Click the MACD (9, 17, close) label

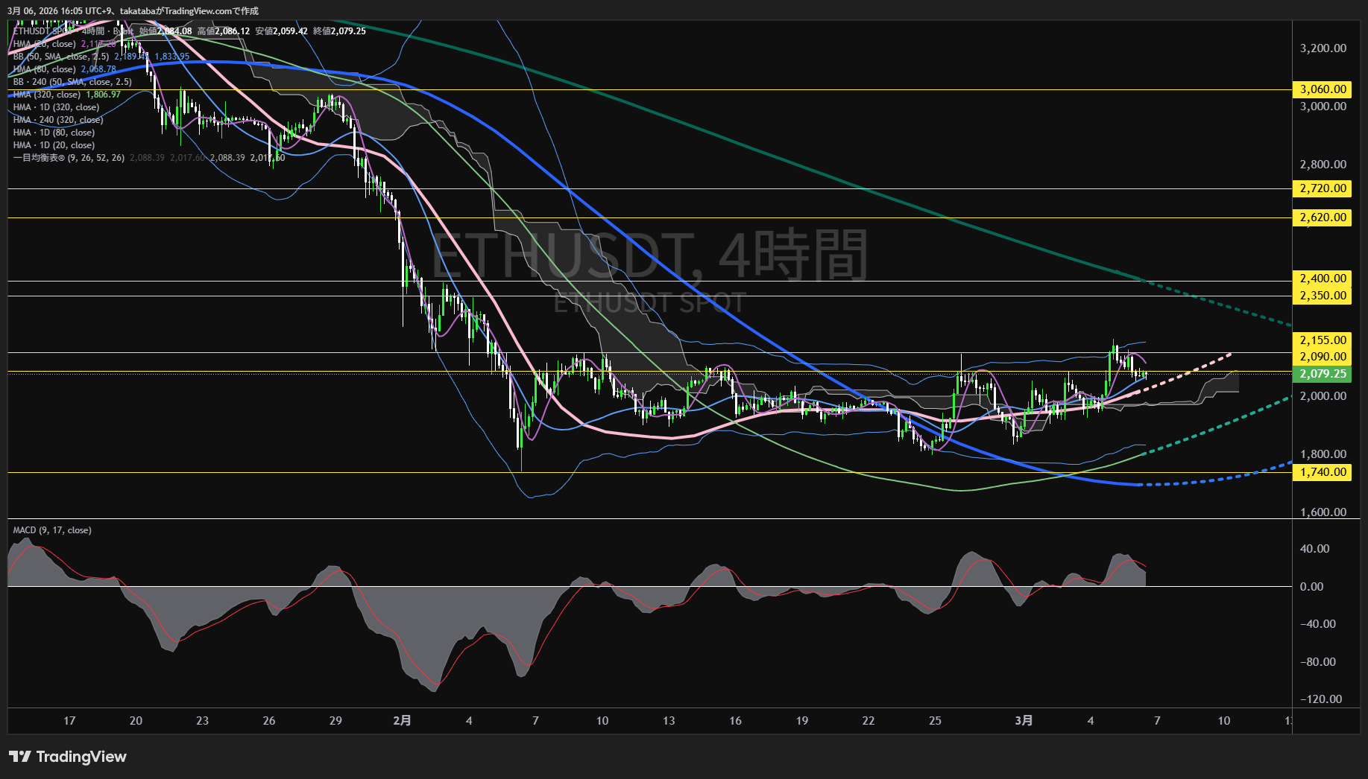pos(52,530)
